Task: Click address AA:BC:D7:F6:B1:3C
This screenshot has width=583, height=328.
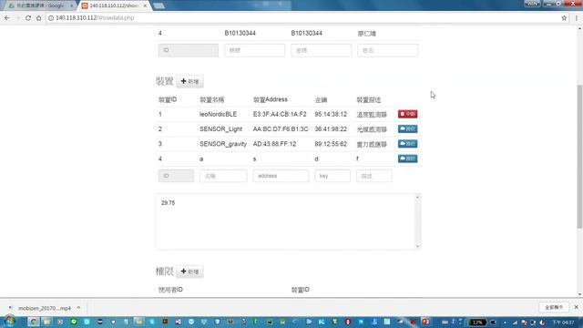Action: coord(281,129)
